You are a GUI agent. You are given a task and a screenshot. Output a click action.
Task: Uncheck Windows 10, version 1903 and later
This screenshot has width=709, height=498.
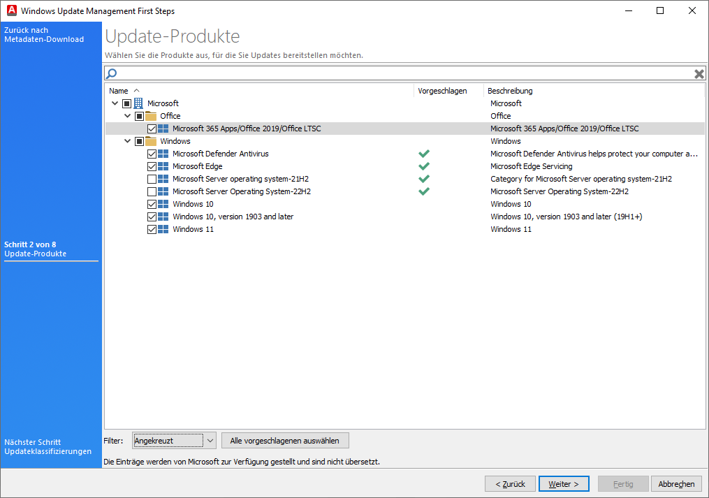(152, 217)
